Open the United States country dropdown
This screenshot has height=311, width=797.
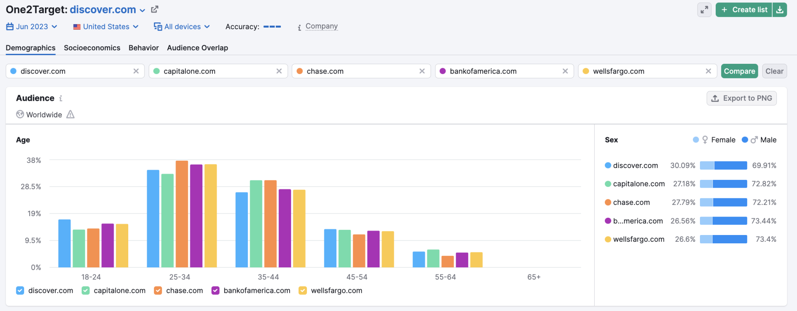(x=106, y=26)
